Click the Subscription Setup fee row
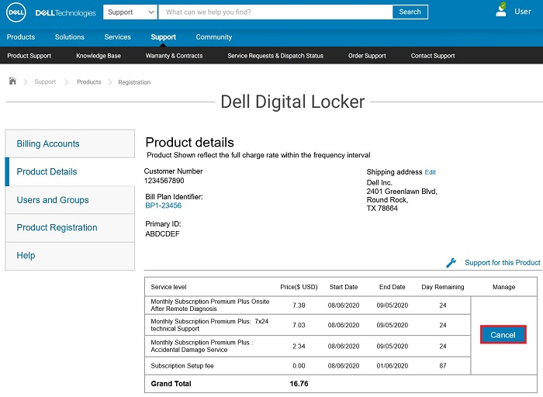The height and width of the screenshot is (397, 543). 307,366
